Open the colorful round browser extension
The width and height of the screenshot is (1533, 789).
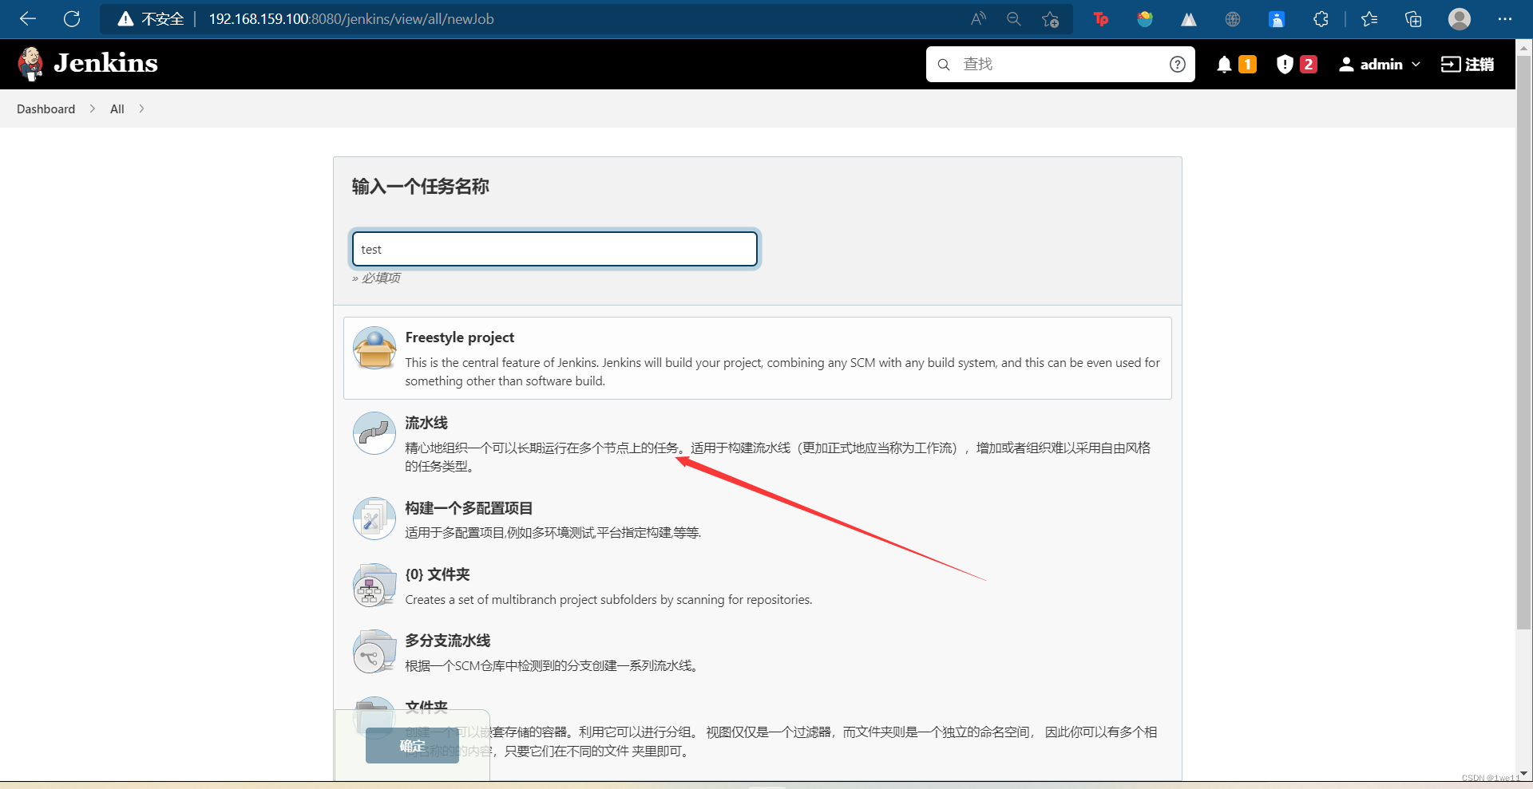pos(1145,19)
